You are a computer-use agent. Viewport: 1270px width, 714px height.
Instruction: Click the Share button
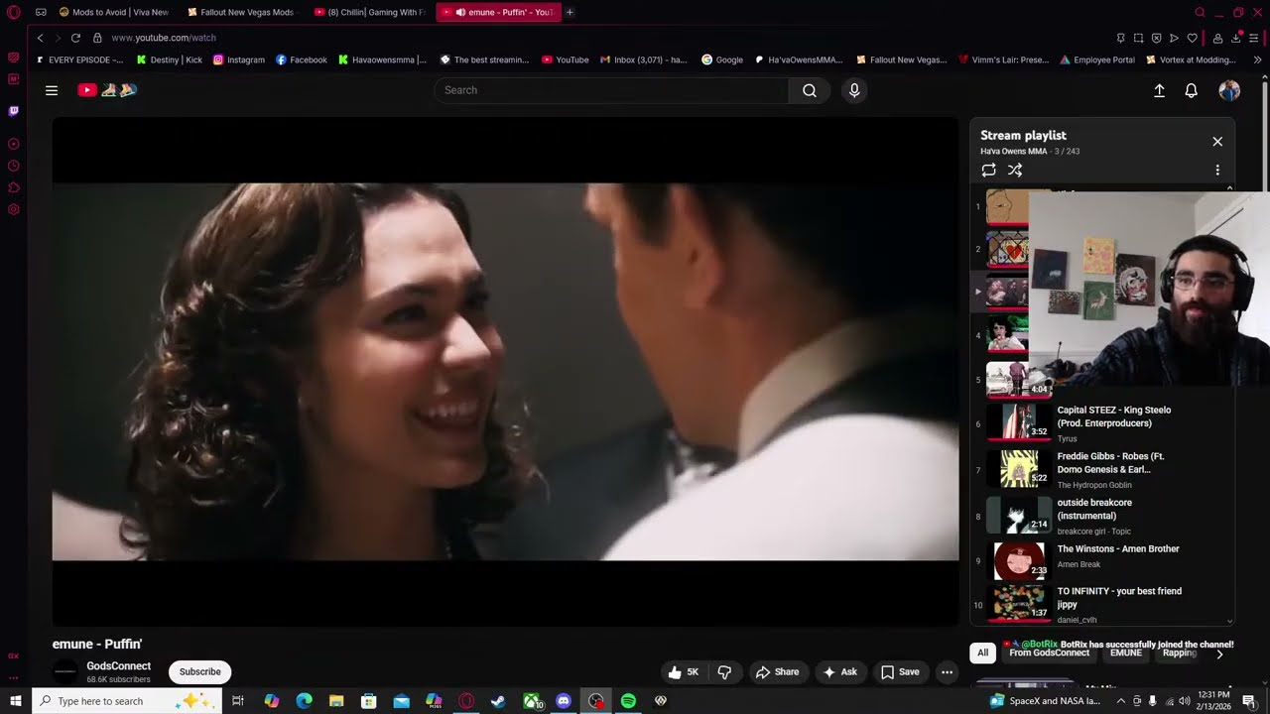pyautogui.click(x=777, y=672)
